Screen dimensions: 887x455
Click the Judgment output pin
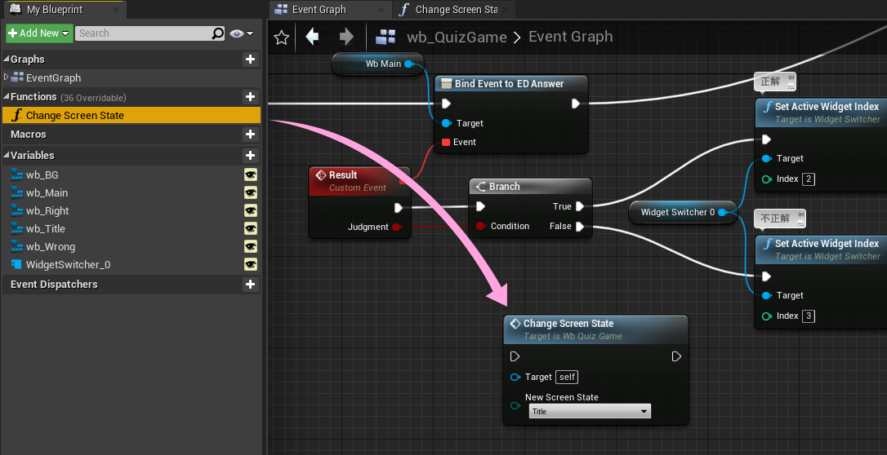tap(397, 227)
